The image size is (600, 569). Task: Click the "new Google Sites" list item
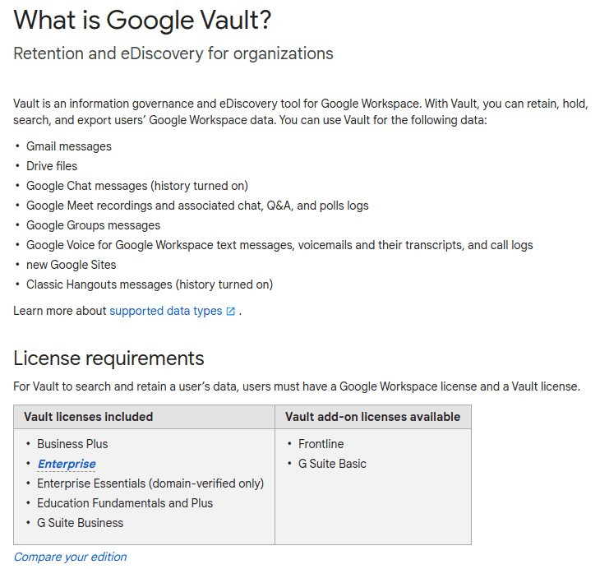click(x=72, y=265)
